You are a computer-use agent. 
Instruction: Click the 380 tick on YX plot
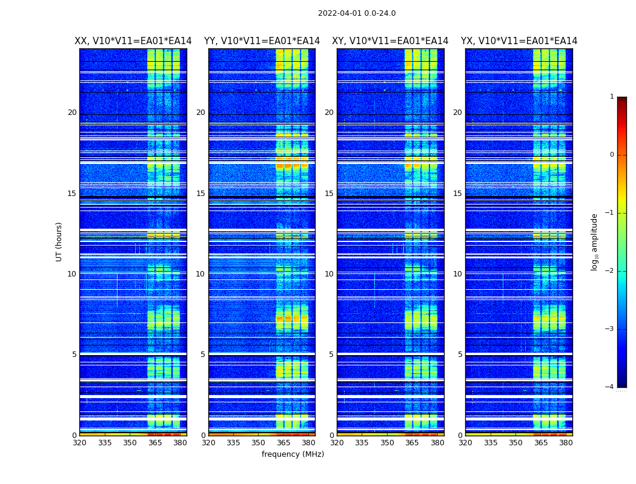coord(566,443)
